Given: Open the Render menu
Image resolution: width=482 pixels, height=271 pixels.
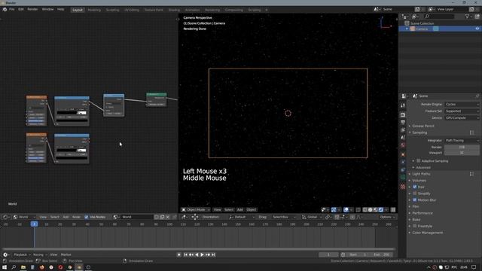Looking at the screenshot, I should click(x=32, y=10).
